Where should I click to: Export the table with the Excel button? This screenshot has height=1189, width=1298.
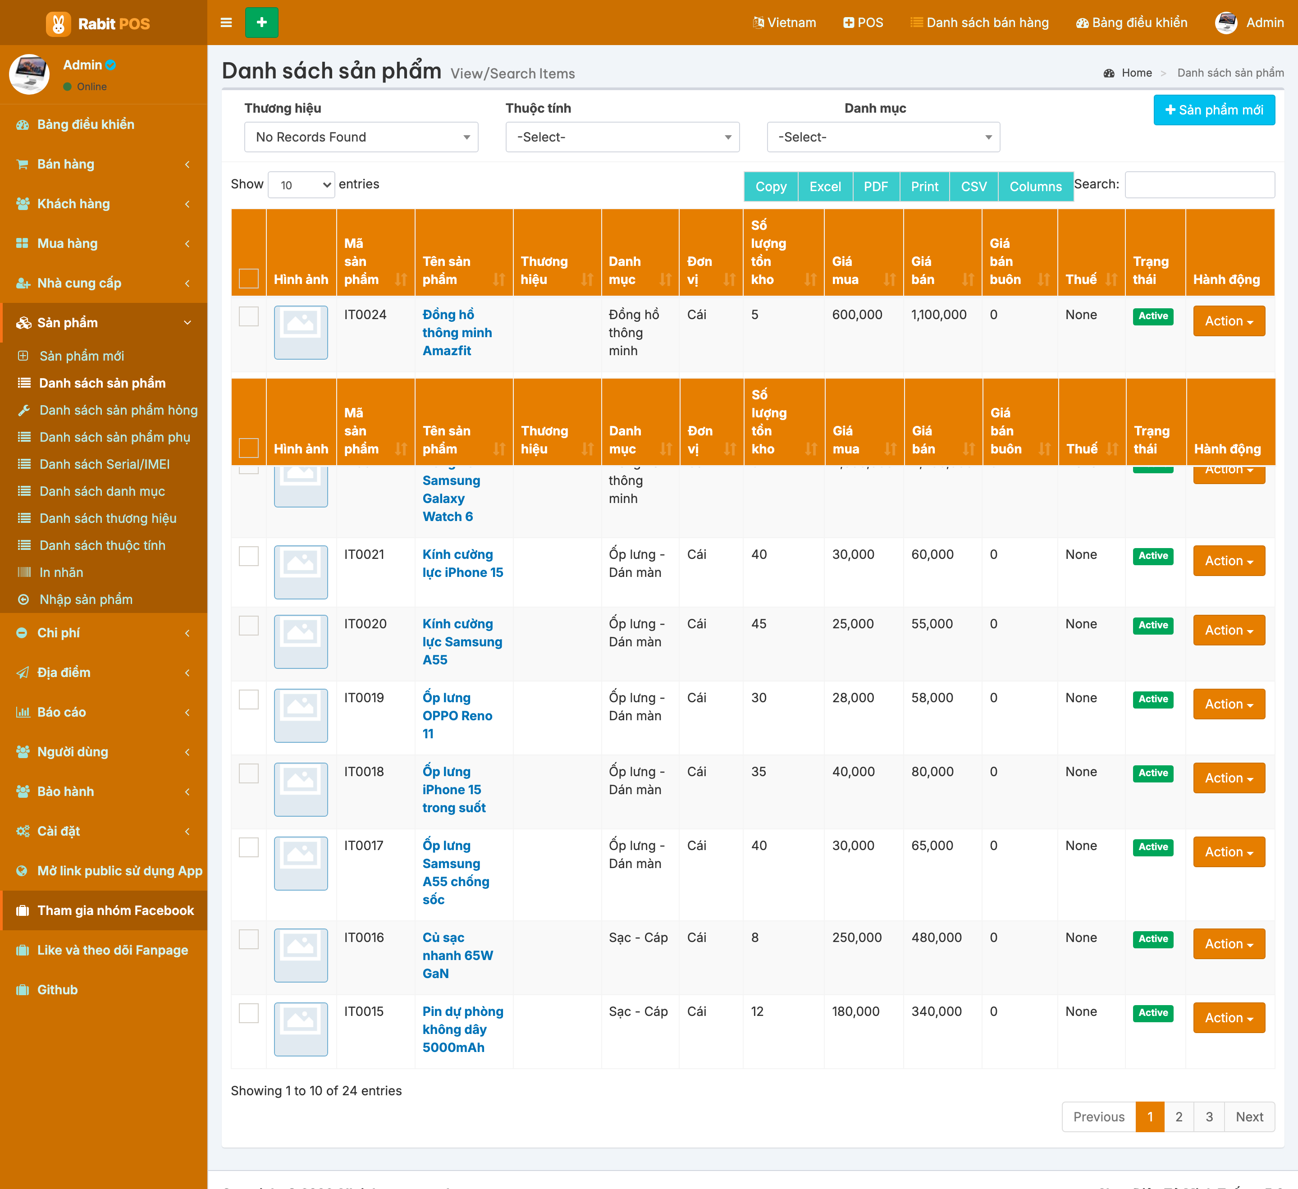[x=825, y=187]
